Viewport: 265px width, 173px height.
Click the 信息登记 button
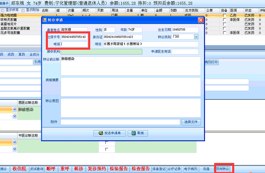click(x=159, y=169)
